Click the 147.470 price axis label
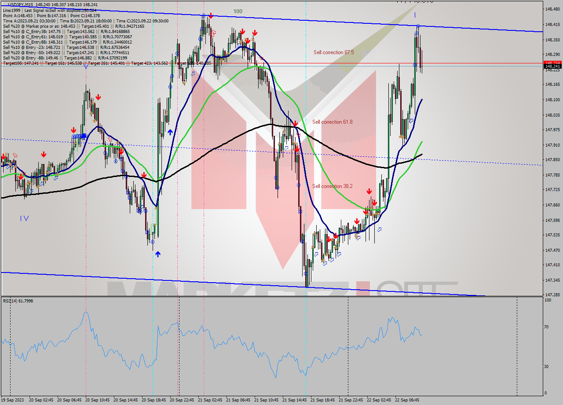Screen dimensions: 563x405 pos(552,250)
